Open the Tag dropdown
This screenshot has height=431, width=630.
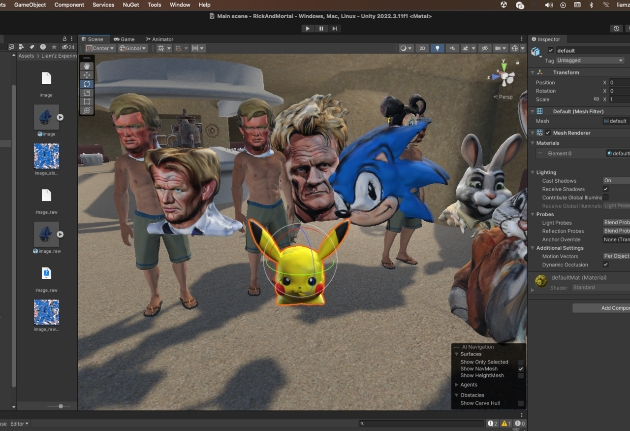tap(590, 61)
